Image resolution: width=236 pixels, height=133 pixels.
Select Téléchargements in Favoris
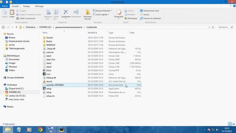(17, 48)
